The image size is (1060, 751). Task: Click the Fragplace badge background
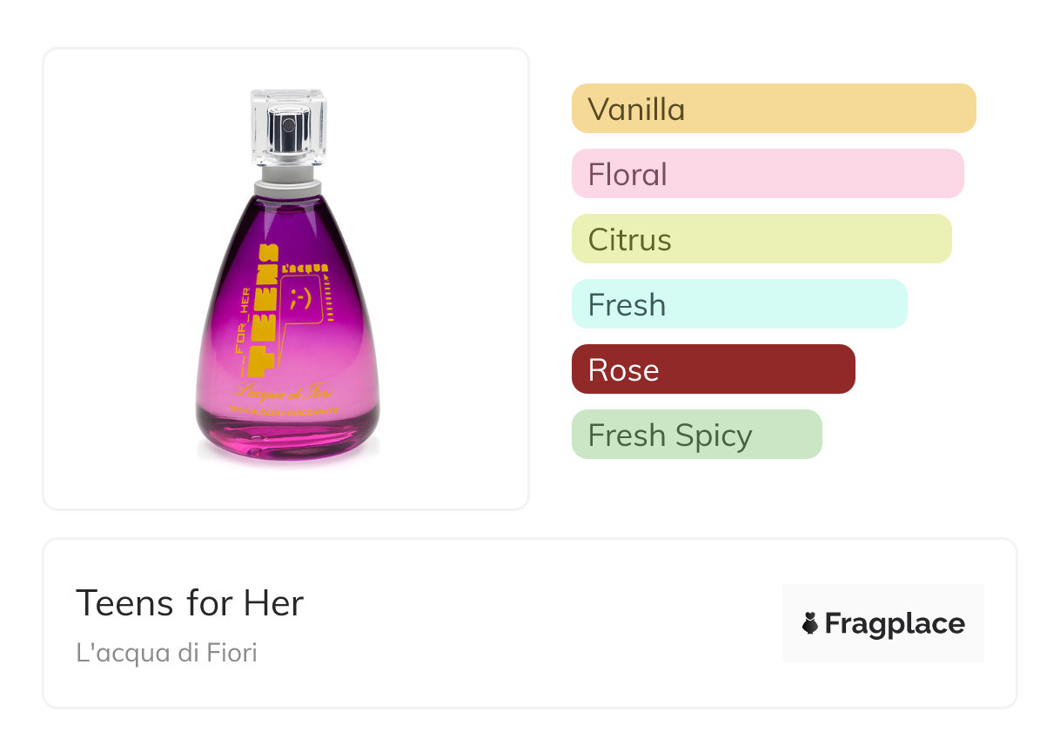coord(883,623)
